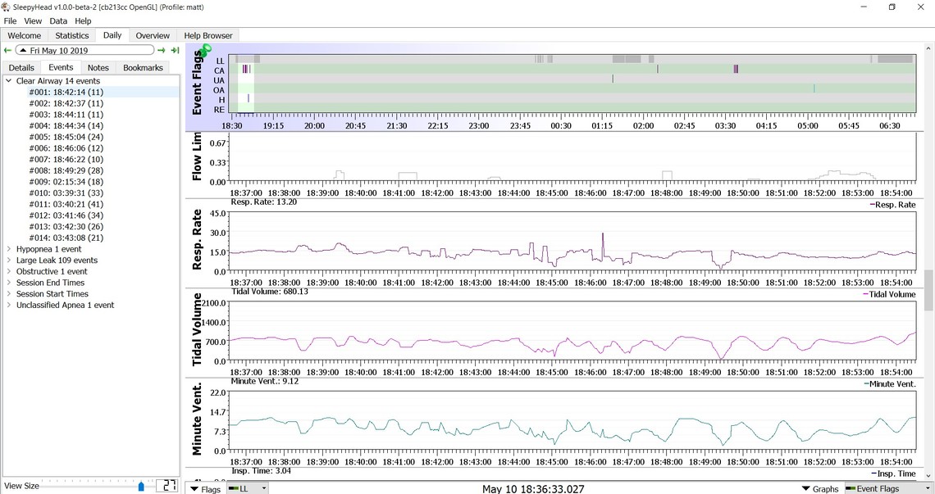
Task: Select event #008: 18:49:29 (28)
Action: 66,171
